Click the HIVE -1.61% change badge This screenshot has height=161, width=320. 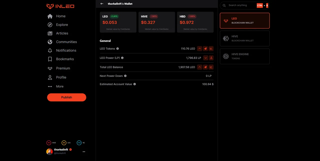point(154,16)
